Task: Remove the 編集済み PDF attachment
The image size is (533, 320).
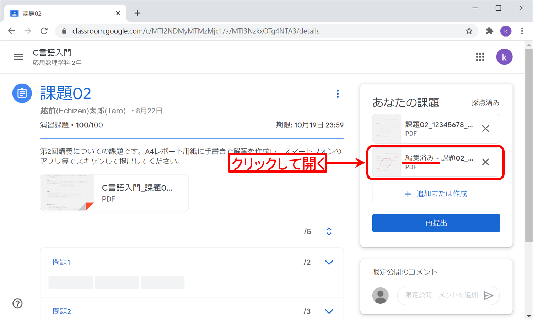Action: 485,162
